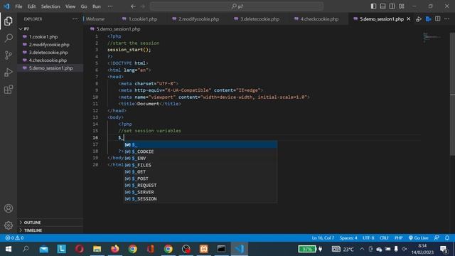This screenshot has width=455, height=256.
Task: Click the VS Code logo icon
Action: pos(6,6)
